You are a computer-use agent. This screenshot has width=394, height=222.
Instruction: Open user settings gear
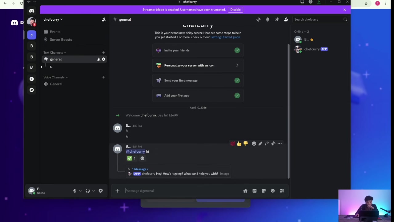[101, 191]
